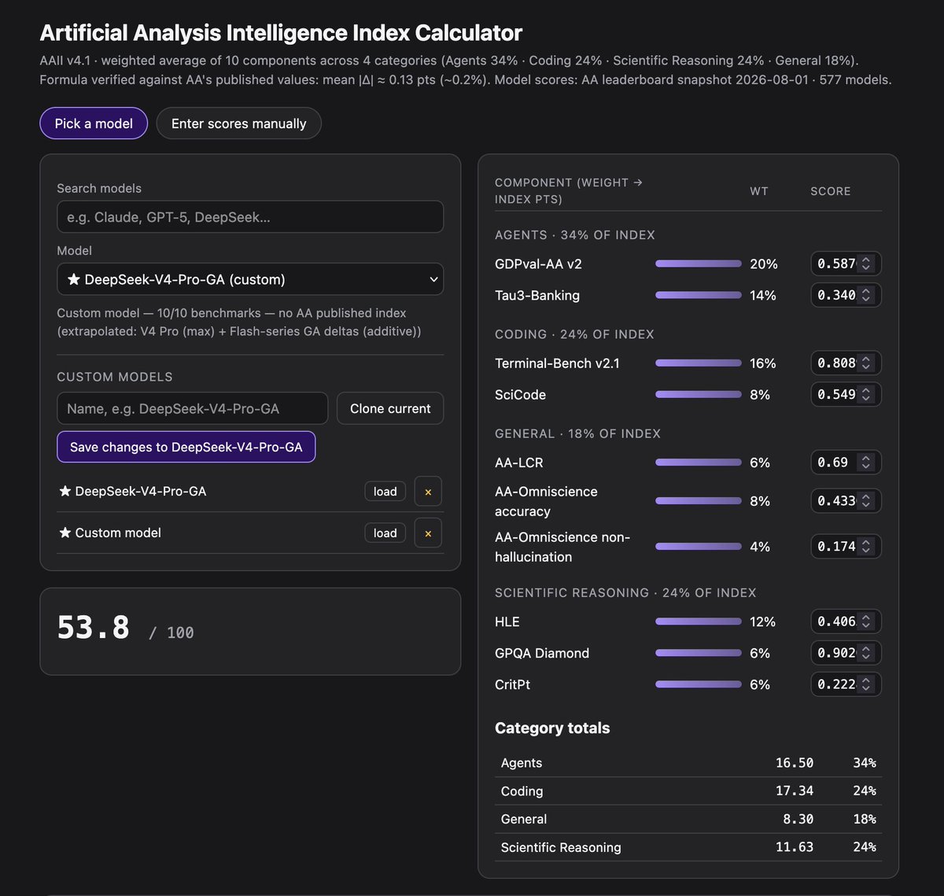Image resolution: width=944 pixels, height=896 pixels.
Task: Delete the Custom model entry with ×
Action: [x=428, y=533]
